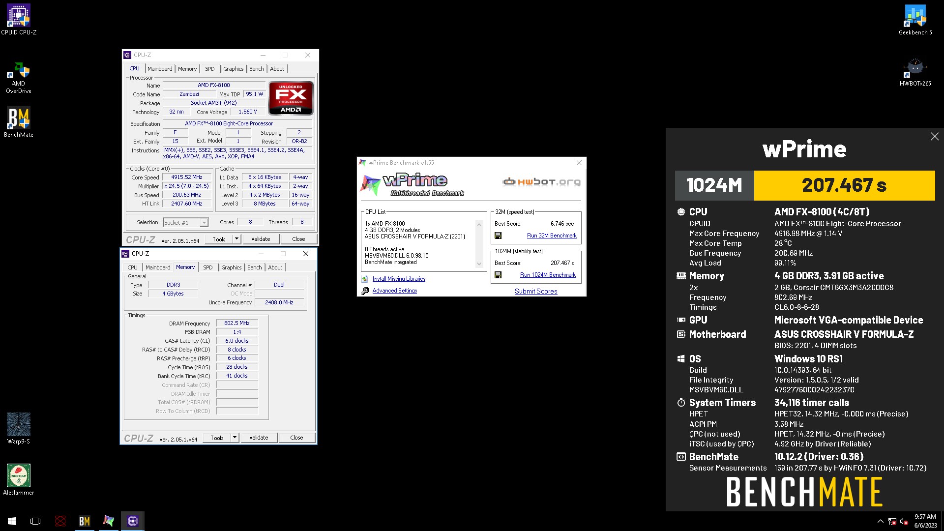Open Task View on the taskbar
Viewport: 944px width, 531px height.
tap(35, 521)
